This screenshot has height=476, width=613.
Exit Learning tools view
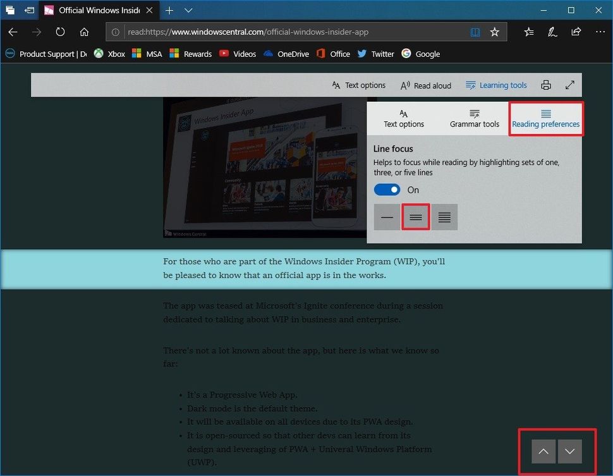coord(496,85)
